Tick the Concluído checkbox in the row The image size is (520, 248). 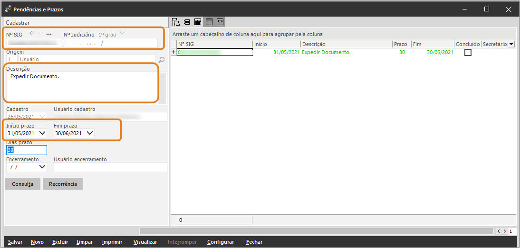pos(468,52)
